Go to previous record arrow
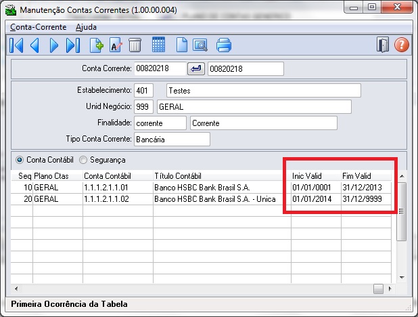This screenshot has height=317, width=418. point(35,45)
